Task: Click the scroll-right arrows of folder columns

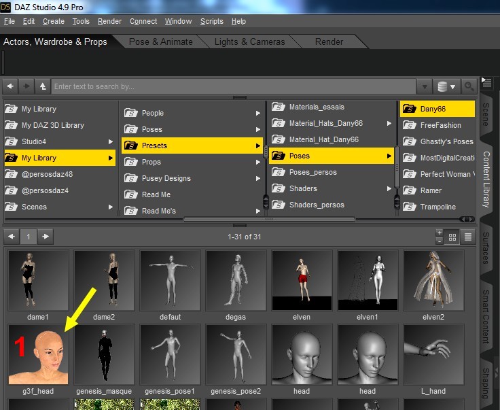Action: point(467,219)
